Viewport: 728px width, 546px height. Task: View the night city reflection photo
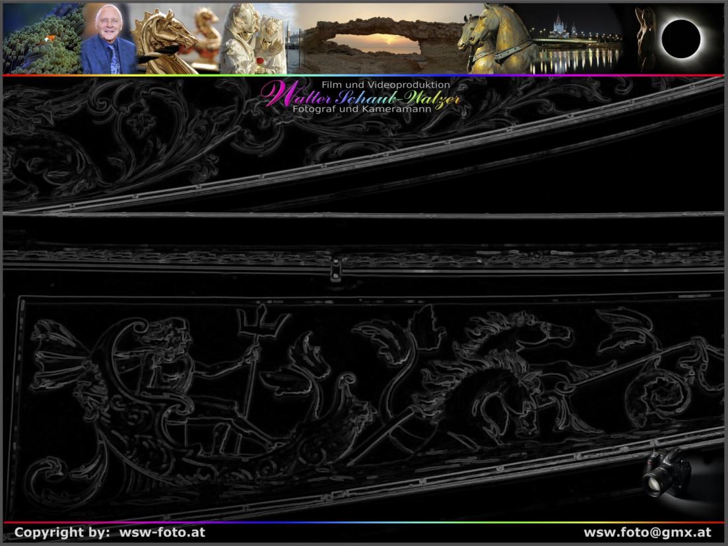[578, 42]
